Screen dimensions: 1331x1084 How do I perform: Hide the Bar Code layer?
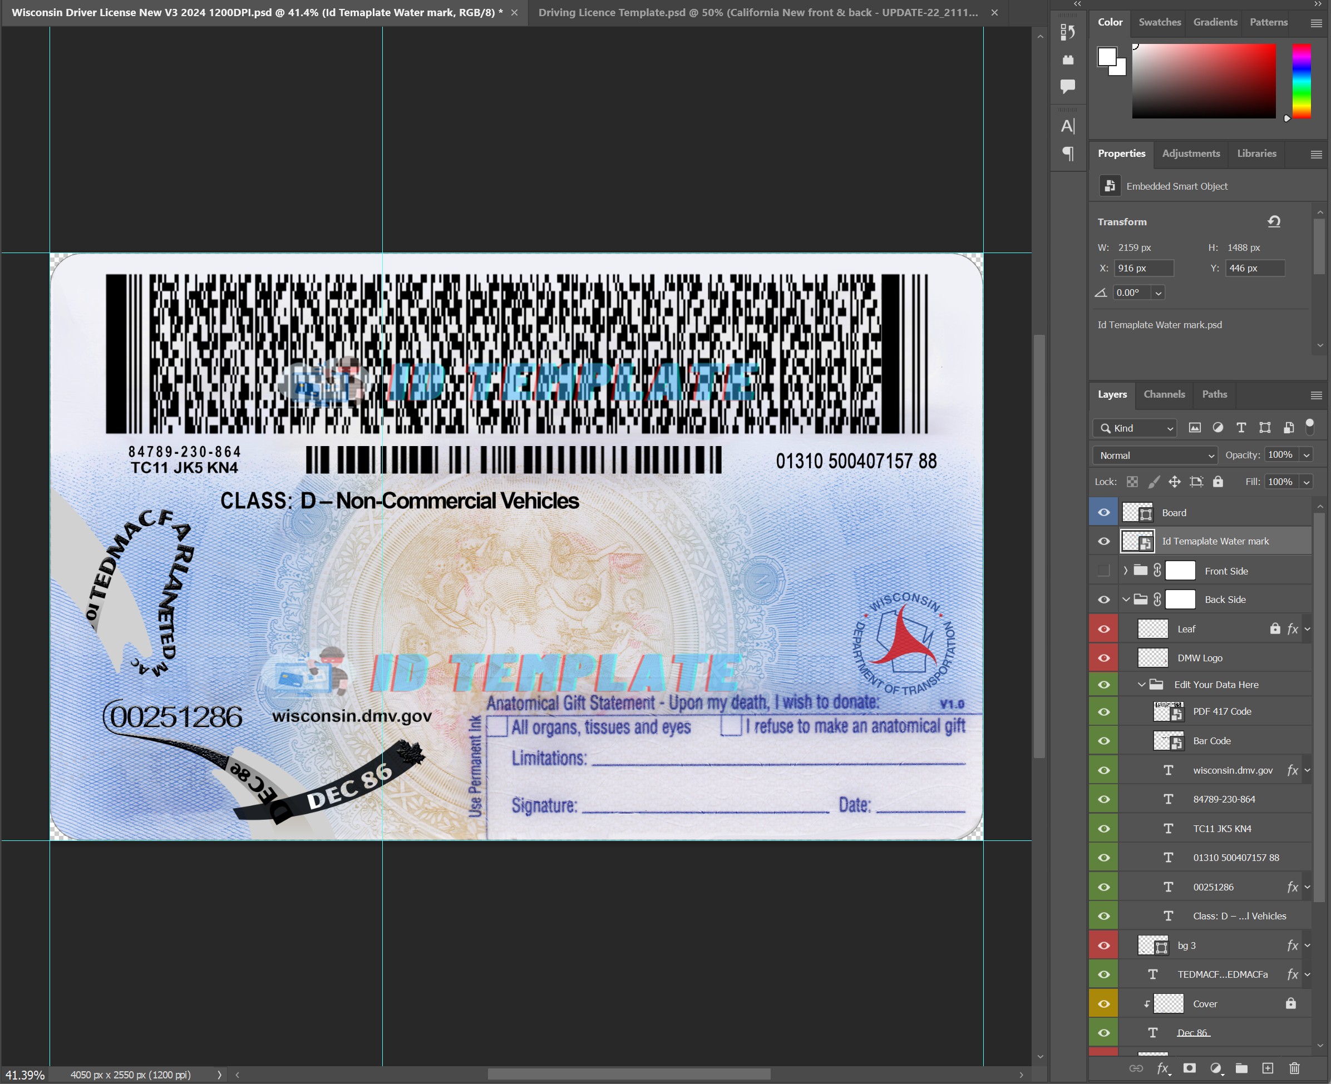(1103, 741)
